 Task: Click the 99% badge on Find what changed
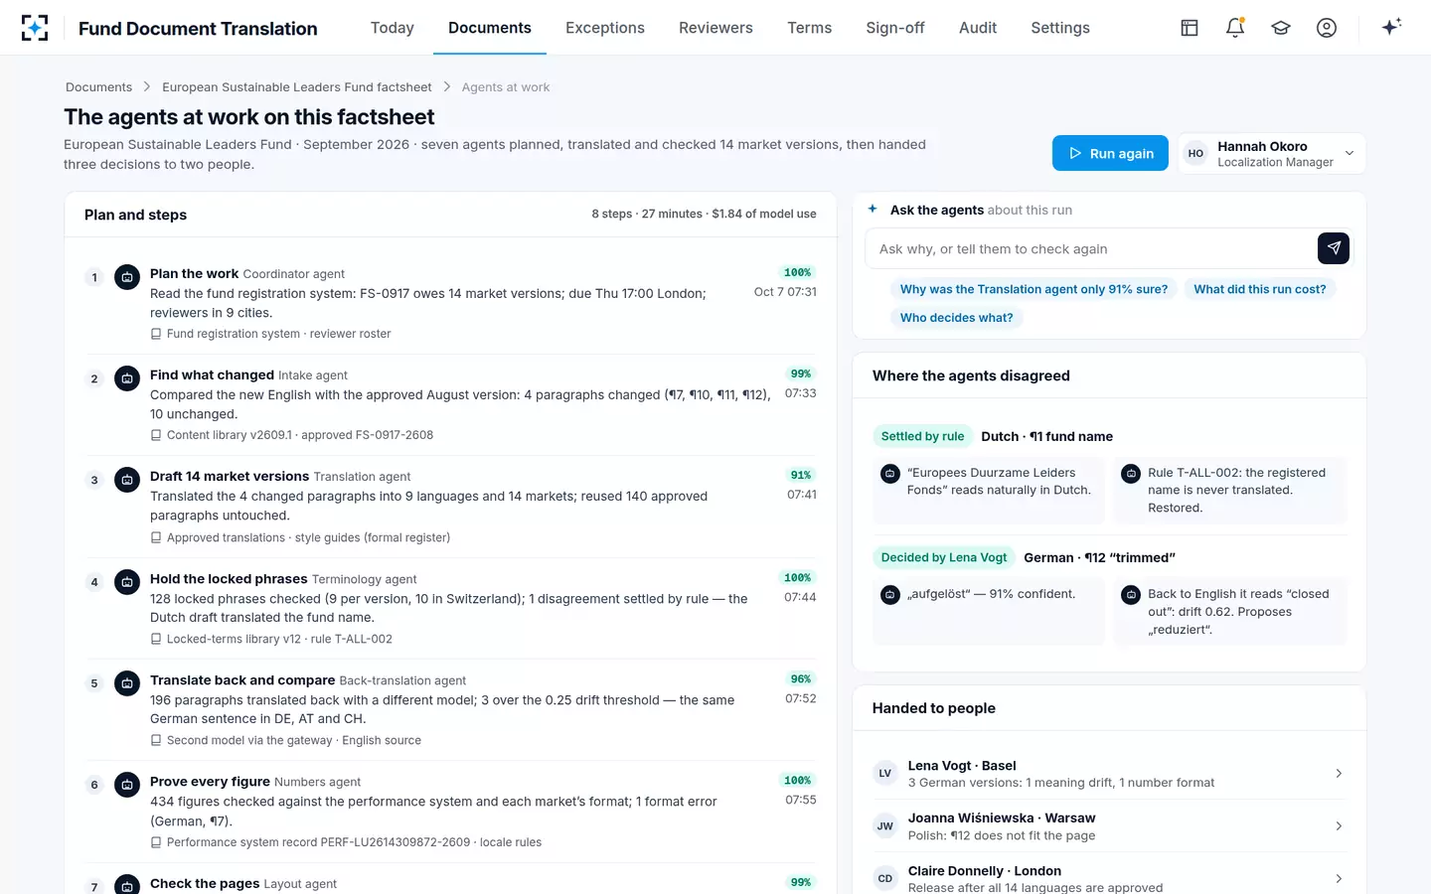click(x=801, y=373)
